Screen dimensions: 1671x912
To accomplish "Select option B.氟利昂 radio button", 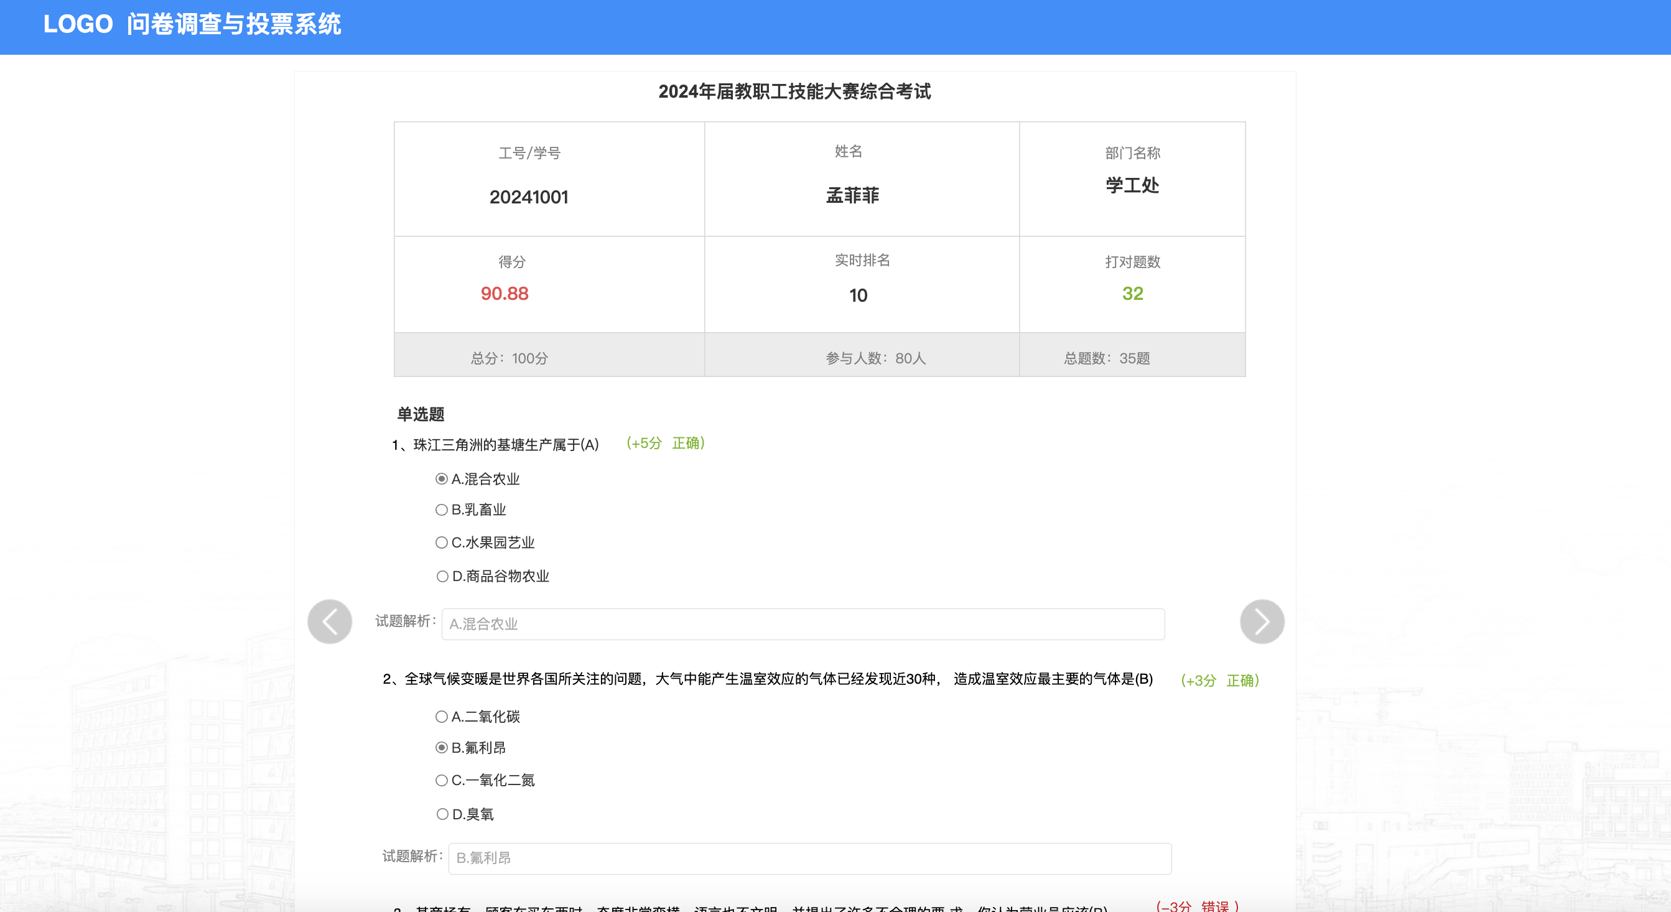I will 442,747.
